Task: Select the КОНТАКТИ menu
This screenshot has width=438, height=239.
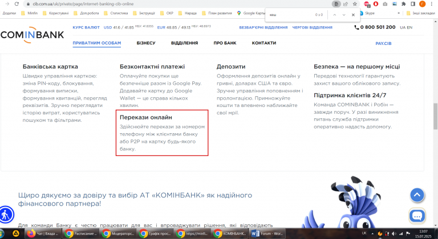Action: coord(264,43)
